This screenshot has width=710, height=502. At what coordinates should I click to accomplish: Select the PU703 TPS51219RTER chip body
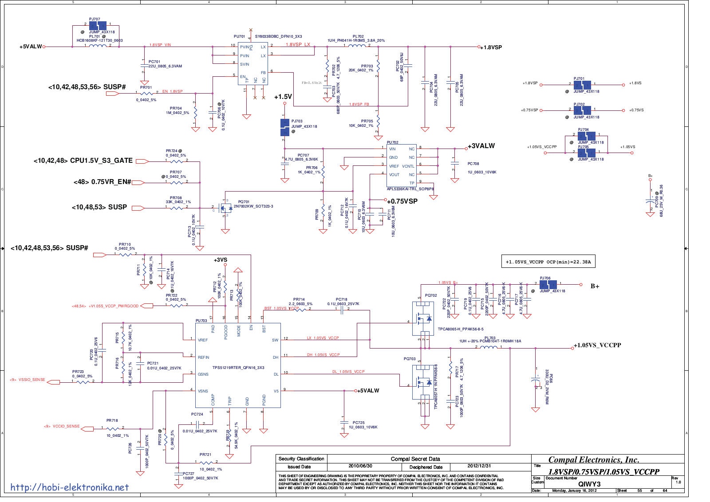[238, 365]
